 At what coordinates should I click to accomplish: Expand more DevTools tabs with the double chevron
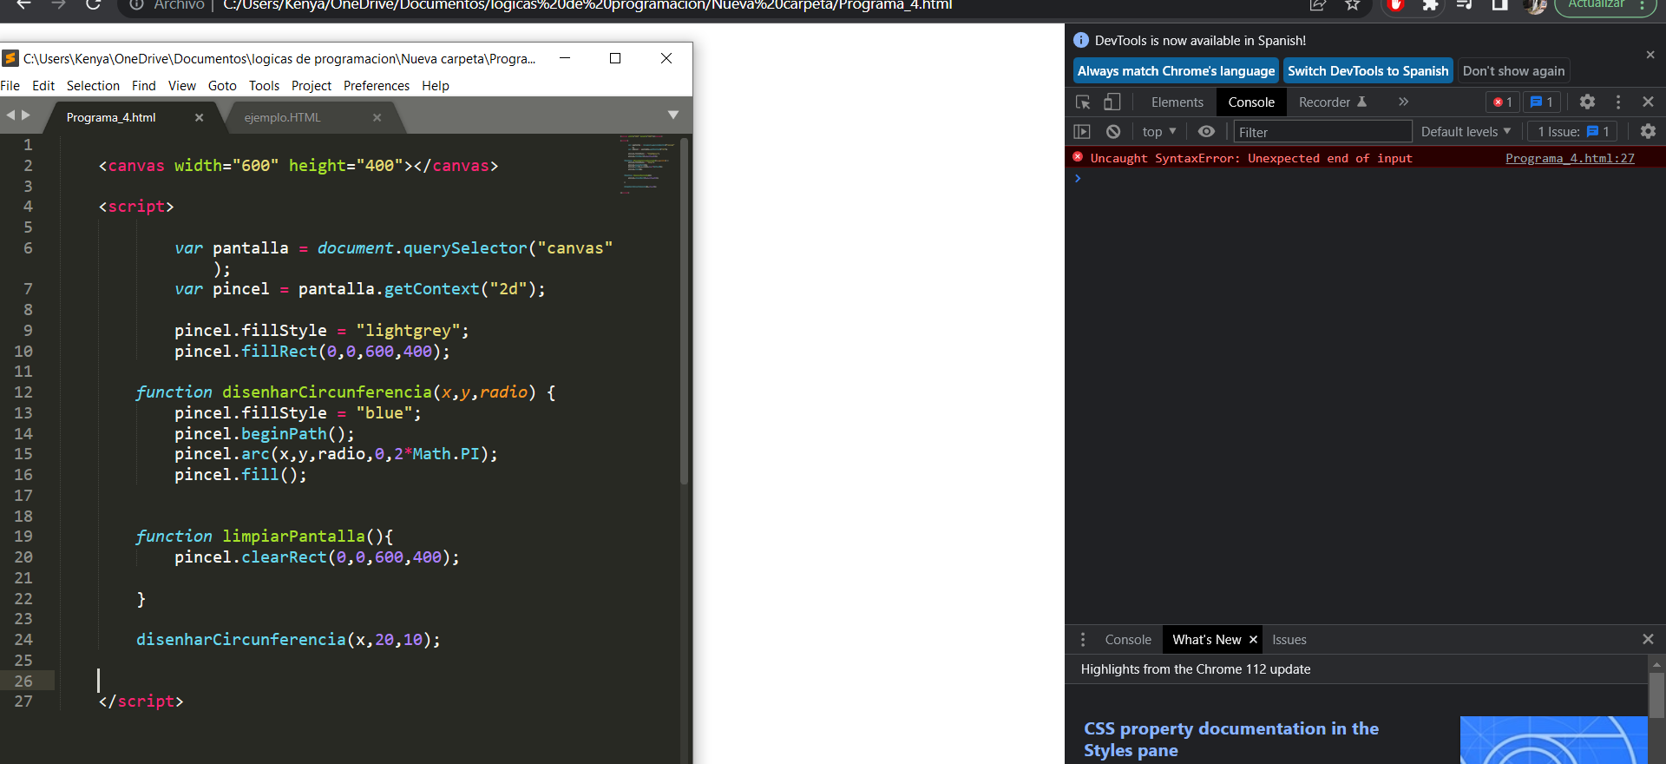[x=1403, y=102]
